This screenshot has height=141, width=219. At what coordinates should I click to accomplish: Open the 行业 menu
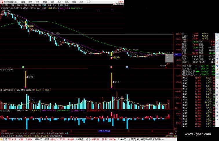(74, 2)
